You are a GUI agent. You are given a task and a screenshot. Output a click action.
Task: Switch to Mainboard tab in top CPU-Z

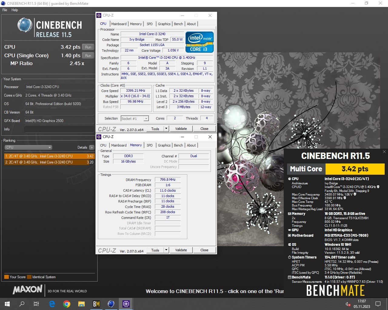pos(119,24)
